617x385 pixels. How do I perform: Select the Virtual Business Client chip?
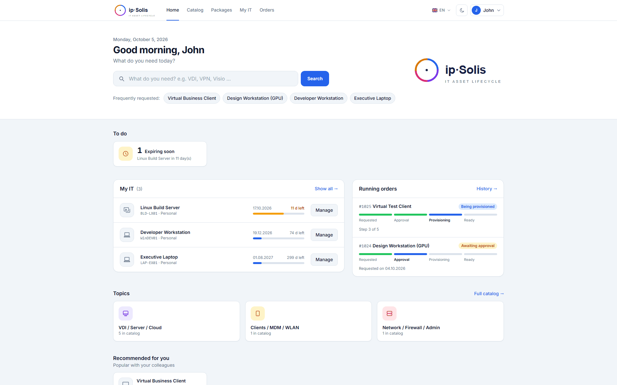coord(192,98)
